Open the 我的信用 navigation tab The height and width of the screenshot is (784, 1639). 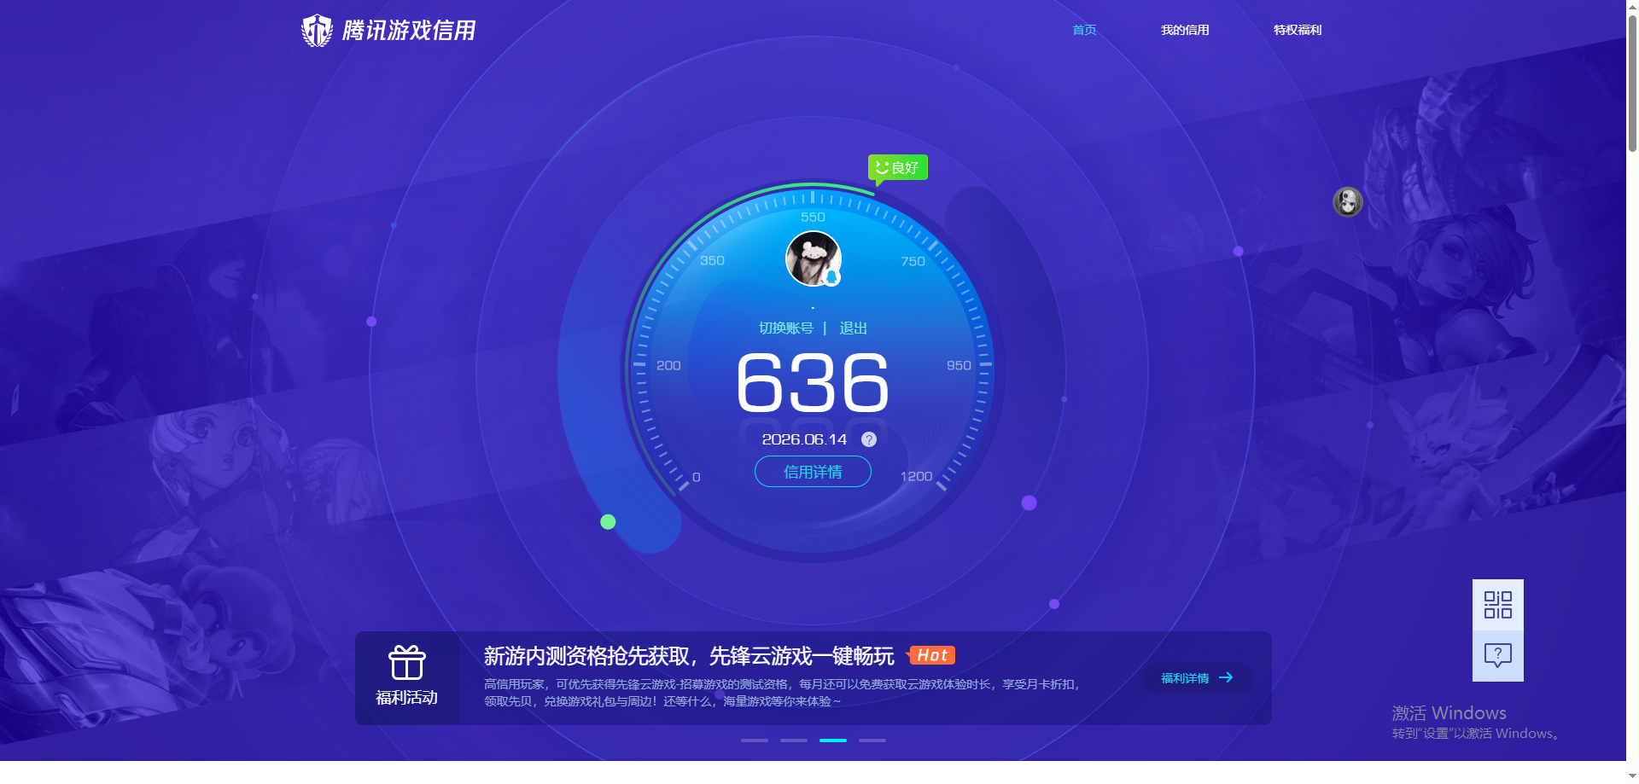click(1185, 30)
